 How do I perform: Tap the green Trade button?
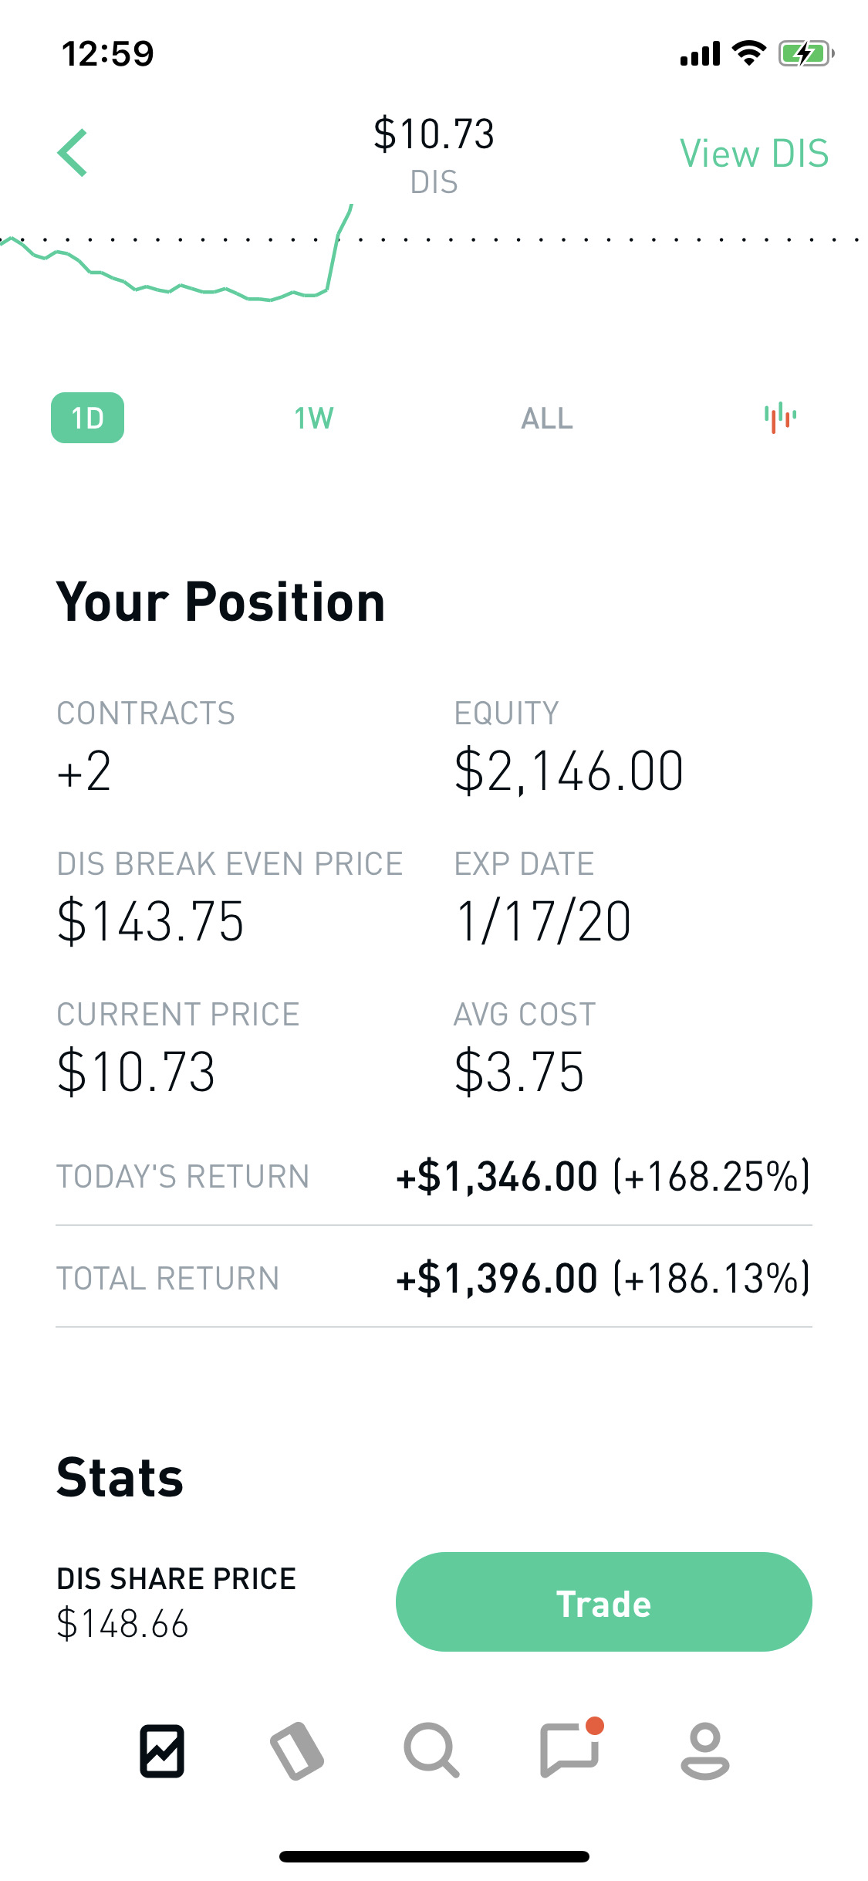coord(603,1602)
